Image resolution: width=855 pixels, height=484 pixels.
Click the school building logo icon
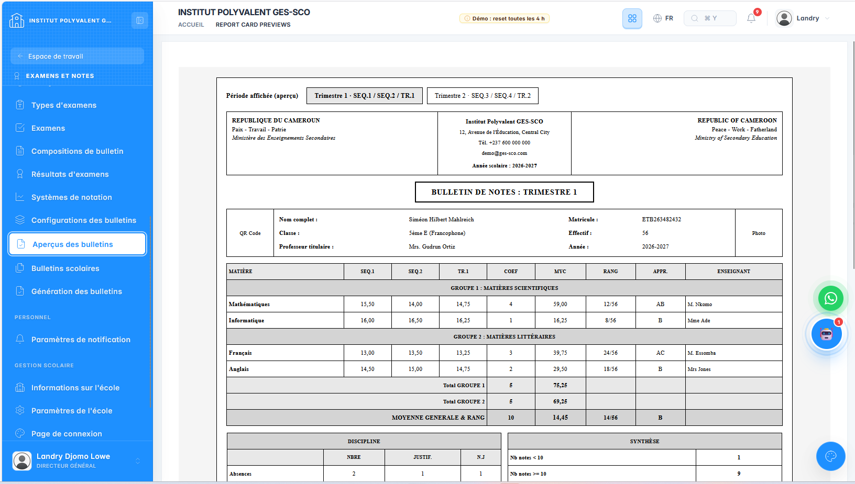click(17, 20)
